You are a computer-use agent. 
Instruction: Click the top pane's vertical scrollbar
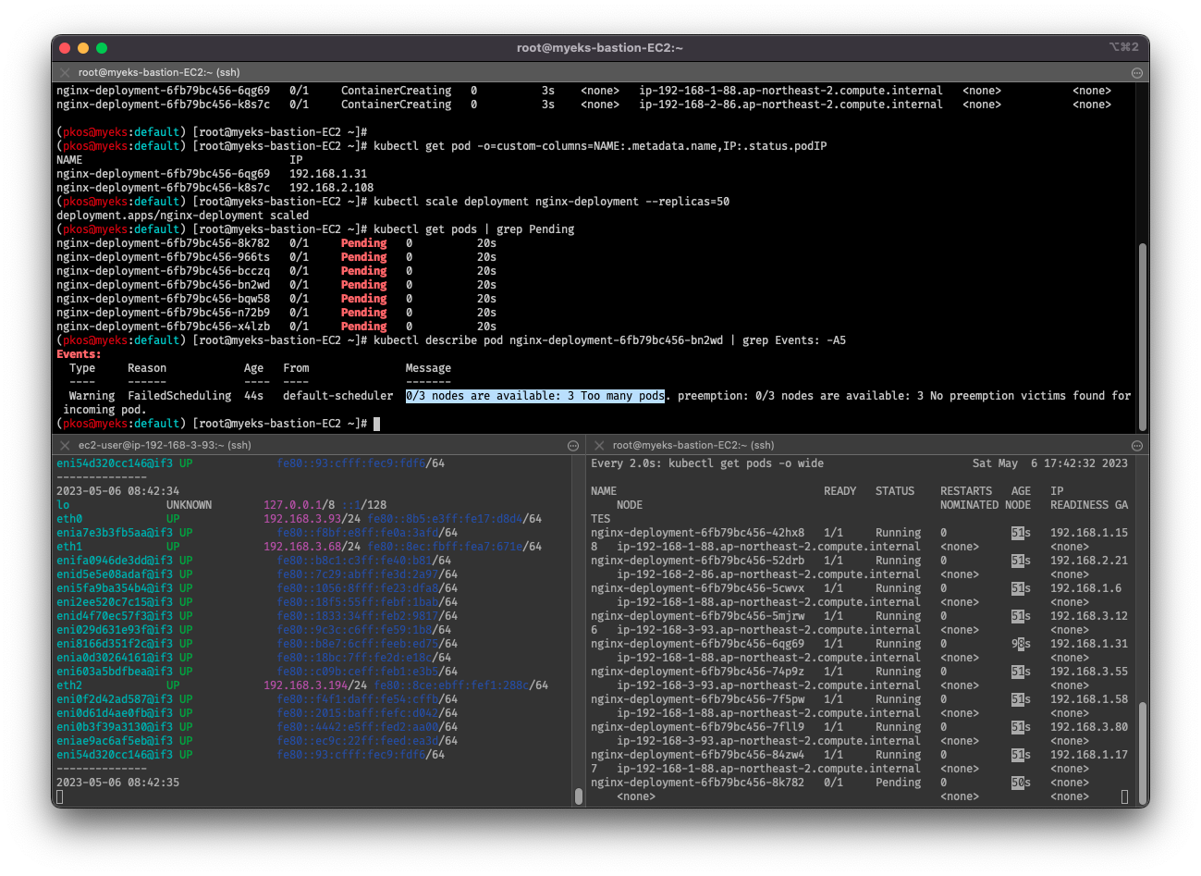coord(1143,336)
